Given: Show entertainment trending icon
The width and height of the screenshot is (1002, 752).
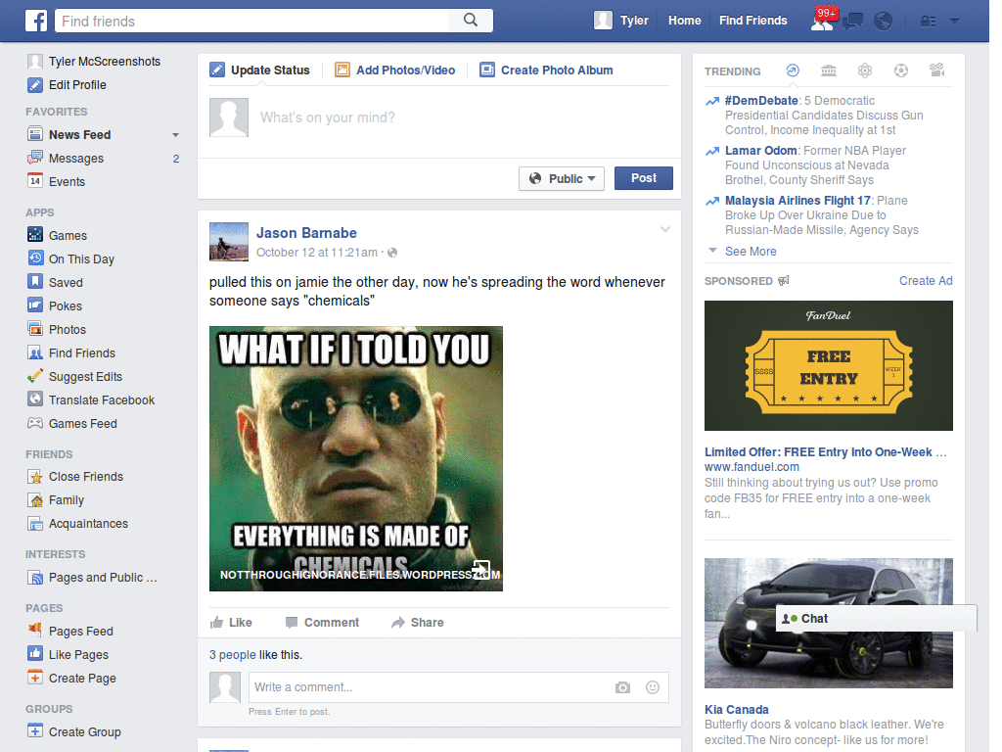Looking at the screenshot, I should point(936,70).
